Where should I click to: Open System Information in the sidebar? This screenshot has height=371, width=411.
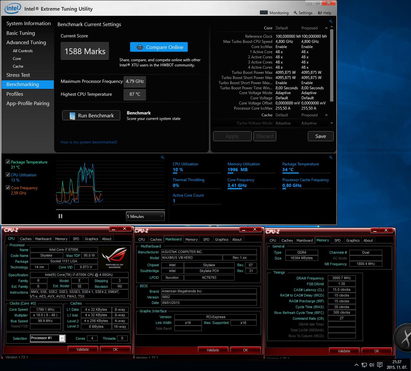(28, 24)
